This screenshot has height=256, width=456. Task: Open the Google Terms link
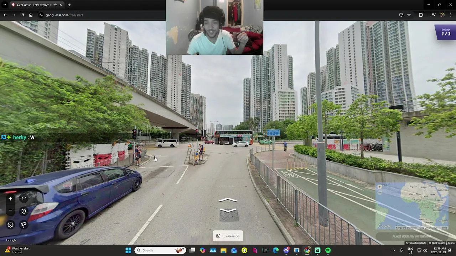coord(451,243)
